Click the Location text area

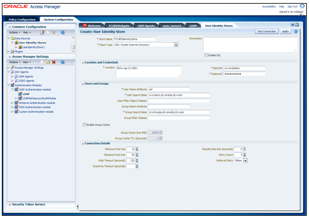click(x=149, y=72)
